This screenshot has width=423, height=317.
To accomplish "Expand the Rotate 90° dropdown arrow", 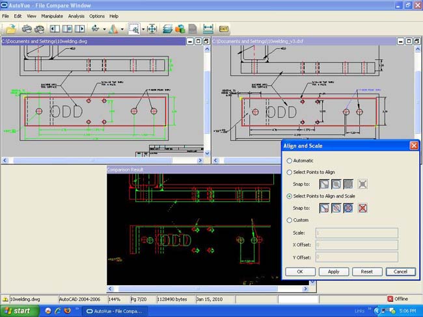I will [104, 29].
